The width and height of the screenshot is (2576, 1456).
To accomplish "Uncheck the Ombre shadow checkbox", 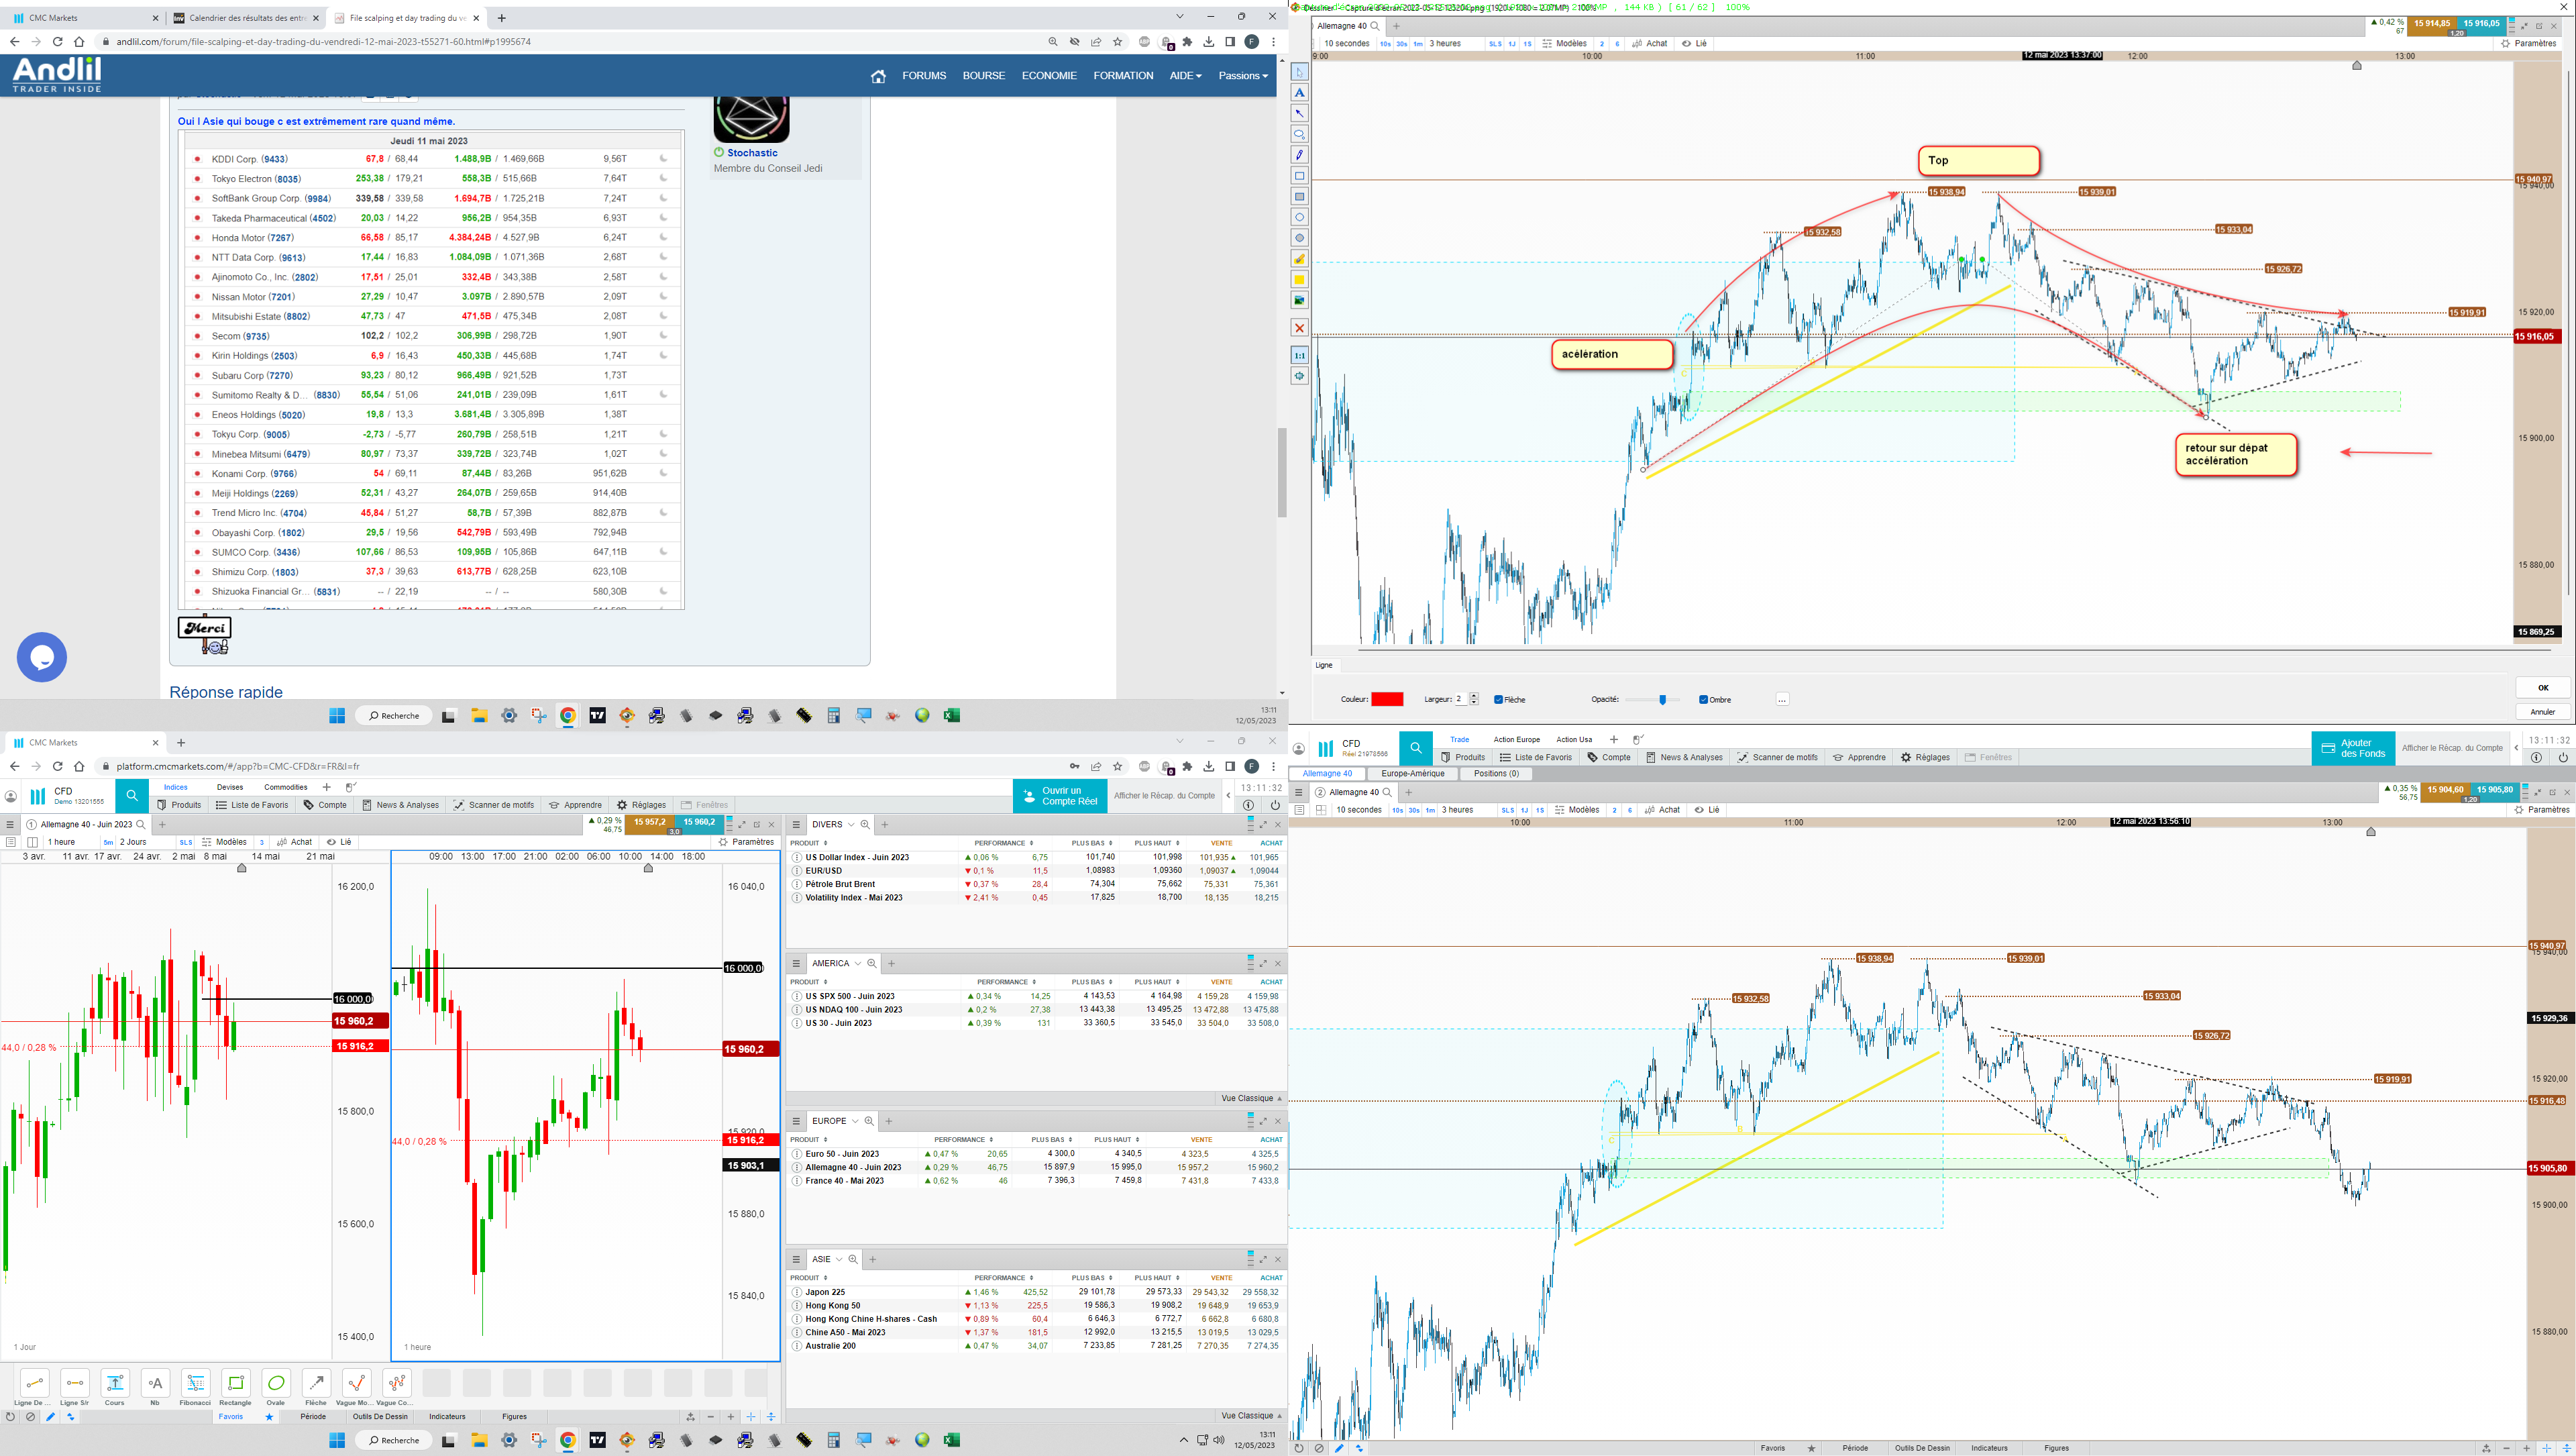I will click(x=1703, y=700).
